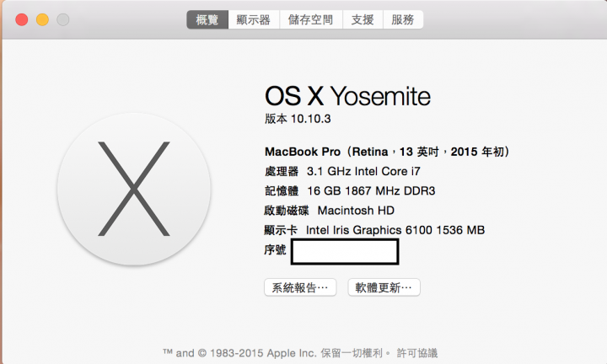Image resolution: width=607 pixels, height=364 pixels.
Task: Click the 軟體更新… button
Action: (x=384, y=287)
